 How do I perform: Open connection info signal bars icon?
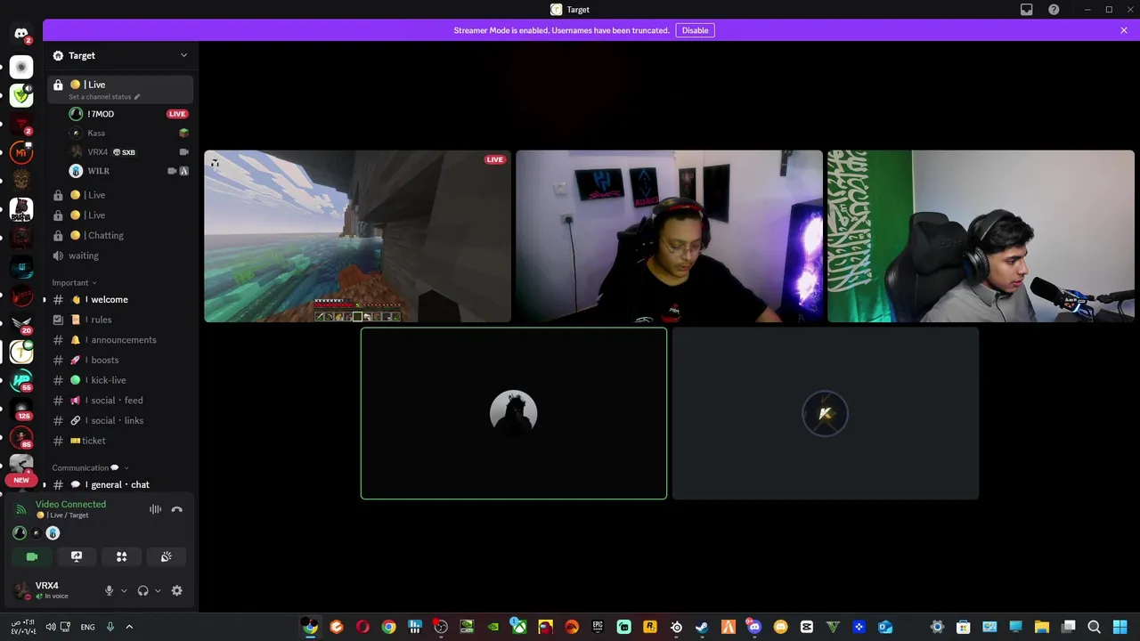[x=21, y=509]
